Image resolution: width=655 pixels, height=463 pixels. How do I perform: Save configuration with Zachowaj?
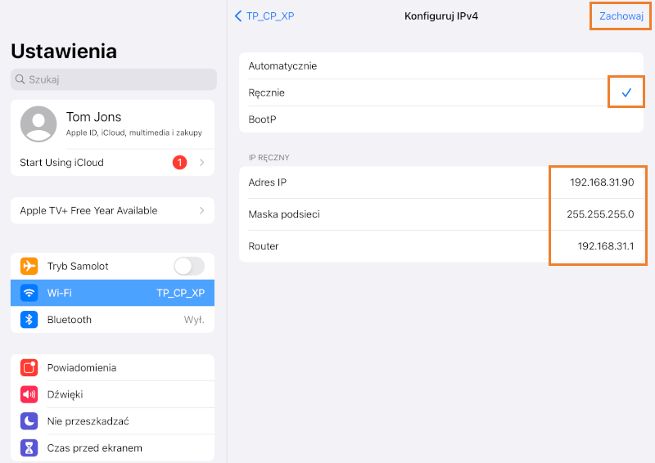pos(621,16)
